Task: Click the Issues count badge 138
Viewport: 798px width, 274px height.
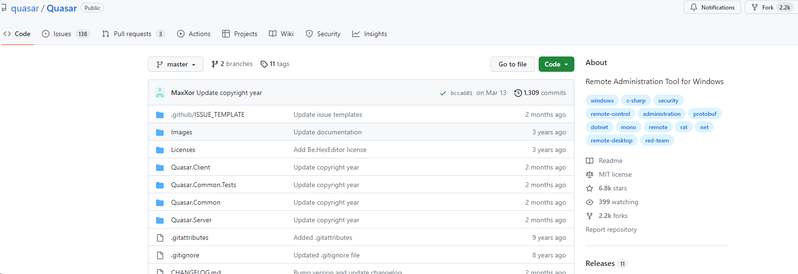Action: click(x=83, y=34)
